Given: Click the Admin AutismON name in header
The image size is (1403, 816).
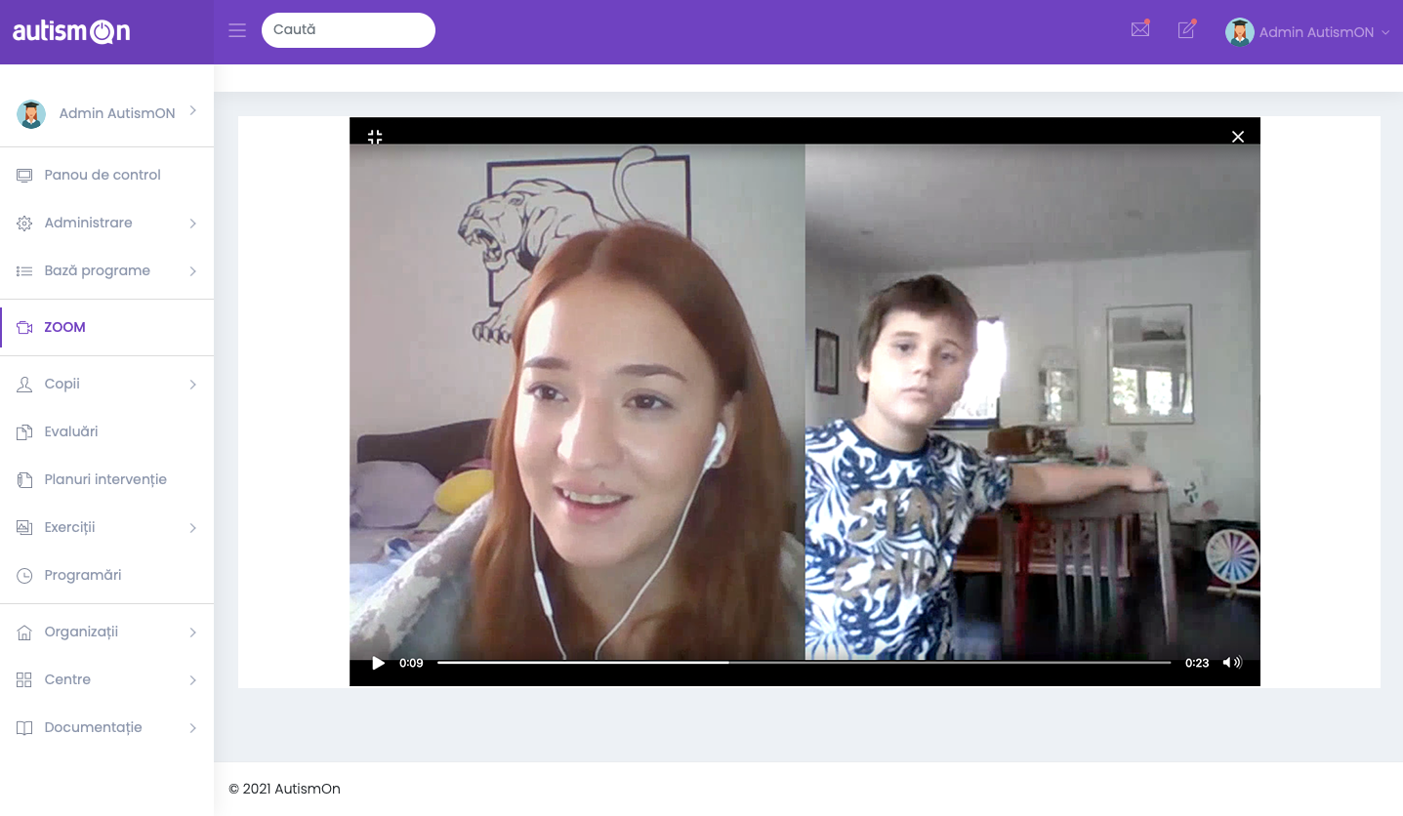Looking at the screenshot, I should 1316,32.
